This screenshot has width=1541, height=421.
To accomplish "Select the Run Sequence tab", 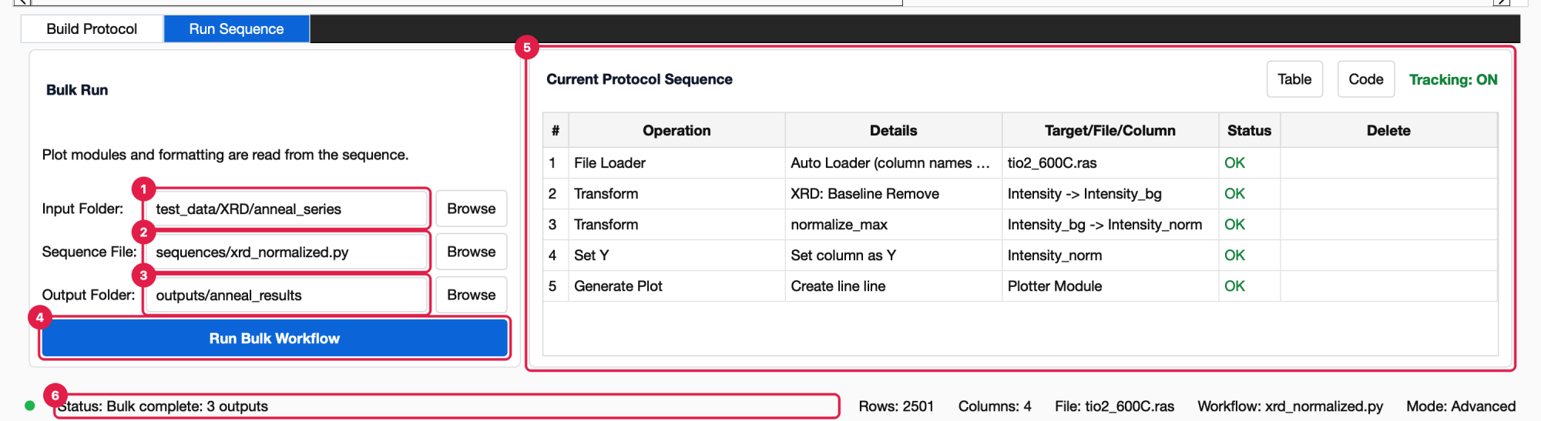I will tap(237, 29).
